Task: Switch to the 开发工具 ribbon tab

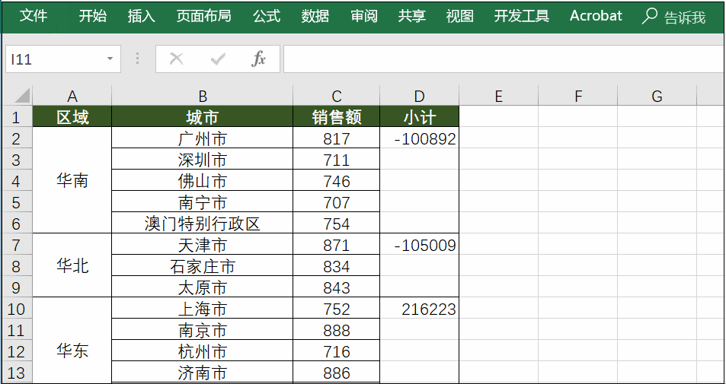Action: 521,17
